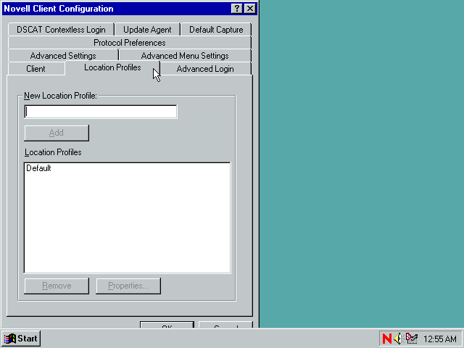Screen dimensions: 464x348
Task: Click the Add button
Action: pos(57,133)
